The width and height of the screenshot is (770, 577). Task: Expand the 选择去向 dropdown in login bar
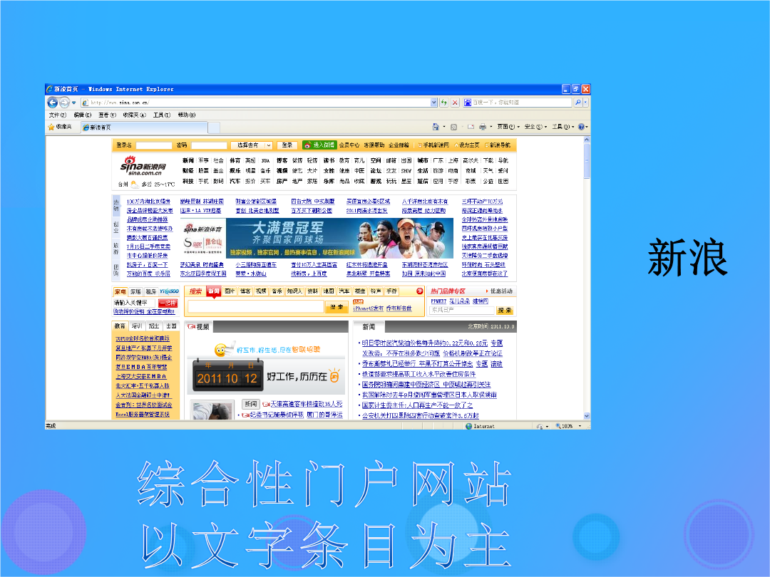[269, 145]
